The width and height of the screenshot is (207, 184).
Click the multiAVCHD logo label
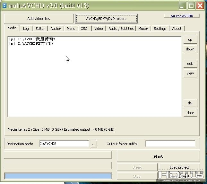(182, 16)
